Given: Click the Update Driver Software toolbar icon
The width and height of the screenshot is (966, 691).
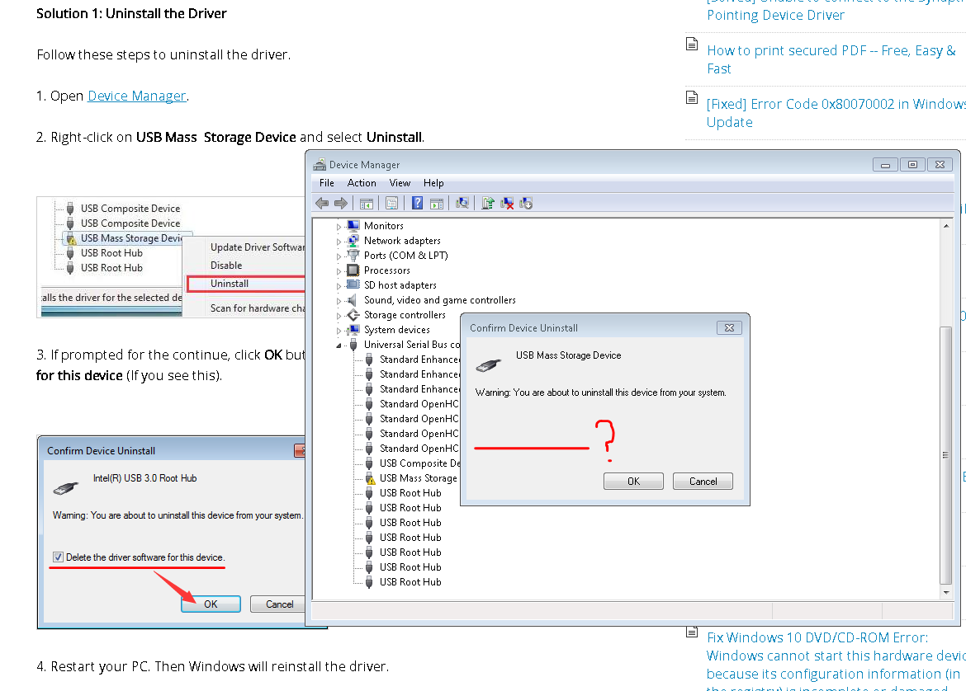Looking at the screenshot, I should 488,203.
